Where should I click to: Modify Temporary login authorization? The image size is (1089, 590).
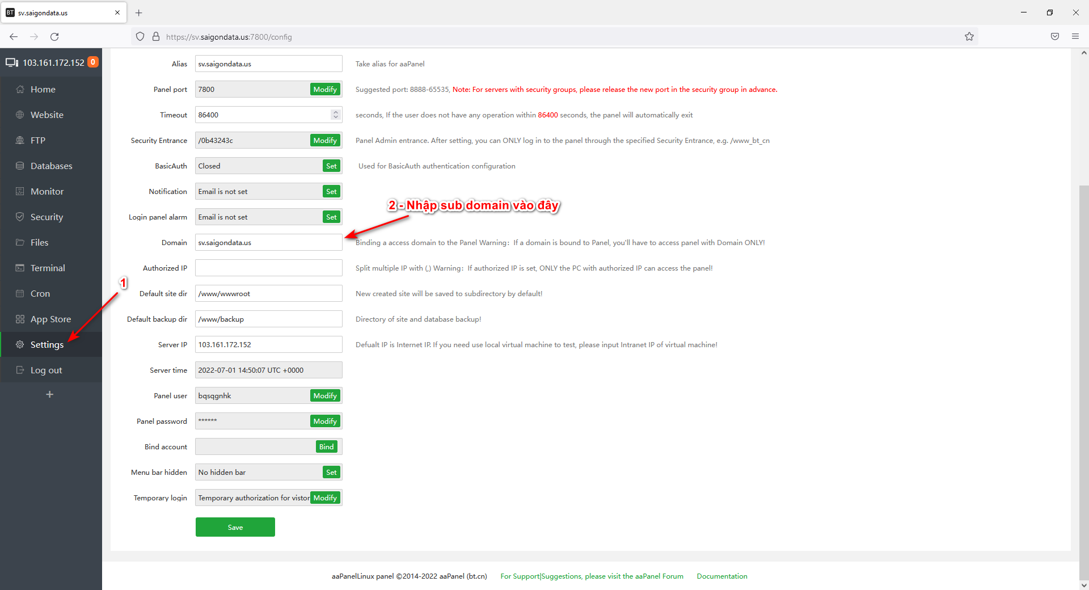coord(325,498)
